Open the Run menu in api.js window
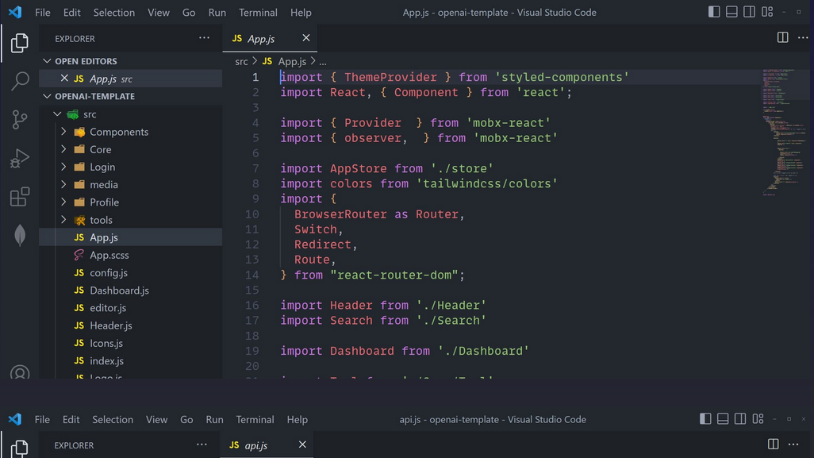Viewport: 814px width, 458px height. [214, 420]
